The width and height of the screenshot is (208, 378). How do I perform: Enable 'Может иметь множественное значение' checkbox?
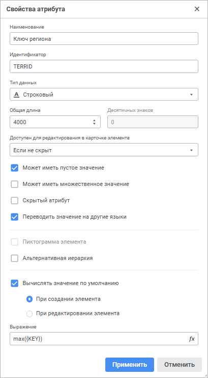(15, 184)
